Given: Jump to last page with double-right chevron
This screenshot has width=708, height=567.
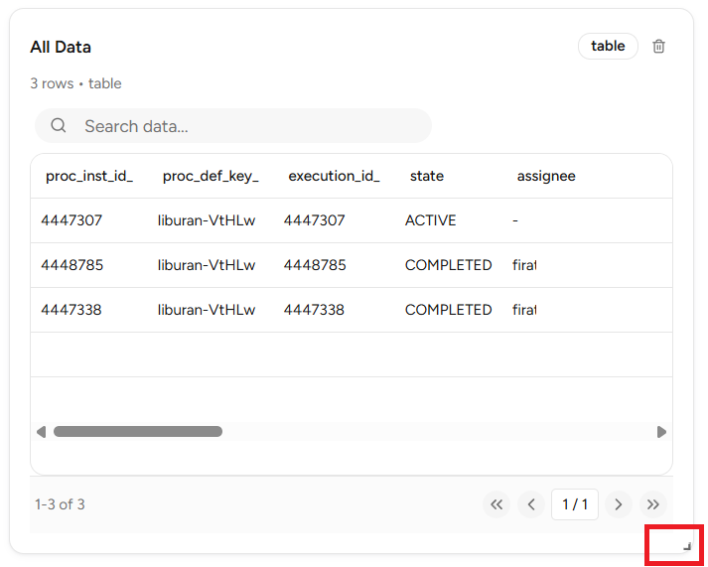Looking at the screenshot, I should tap(653, 504).
